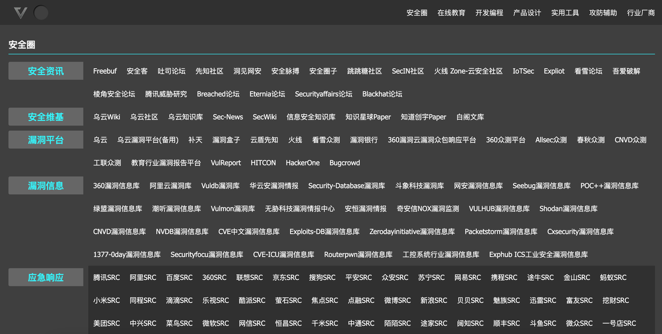Open the 实用工具 navigation item
The image size is (662, 334).
point(565,13)
